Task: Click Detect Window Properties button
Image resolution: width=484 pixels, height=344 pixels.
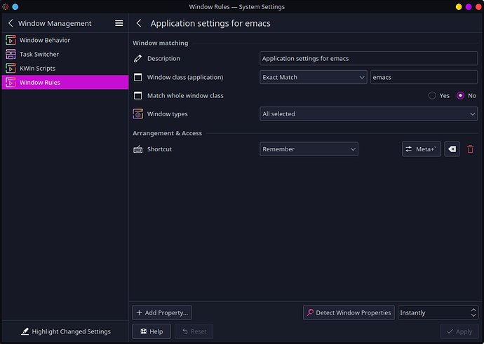Action: pyautogui.click(x=349, y=312)
